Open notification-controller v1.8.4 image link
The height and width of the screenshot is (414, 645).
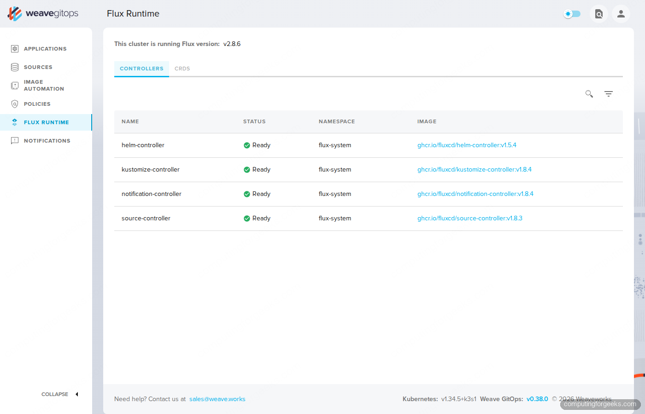pos(475,194)
